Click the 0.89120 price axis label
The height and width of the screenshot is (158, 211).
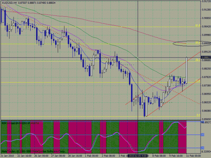(206, 52)
